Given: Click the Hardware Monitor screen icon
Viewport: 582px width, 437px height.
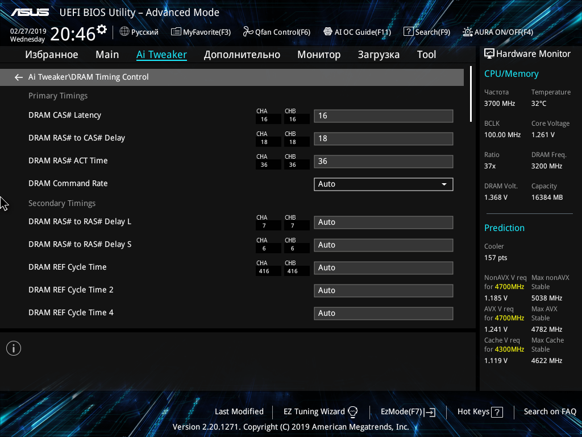Looking at the screenshot, I should pyautogui.click(x=489, y=54).
